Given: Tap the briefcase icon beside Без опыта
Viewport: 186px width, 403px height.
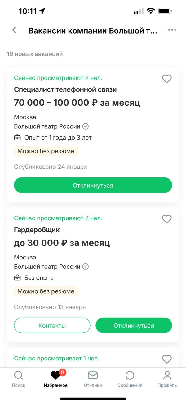Looking at the screenshot, I should click(x=17, y=278).
